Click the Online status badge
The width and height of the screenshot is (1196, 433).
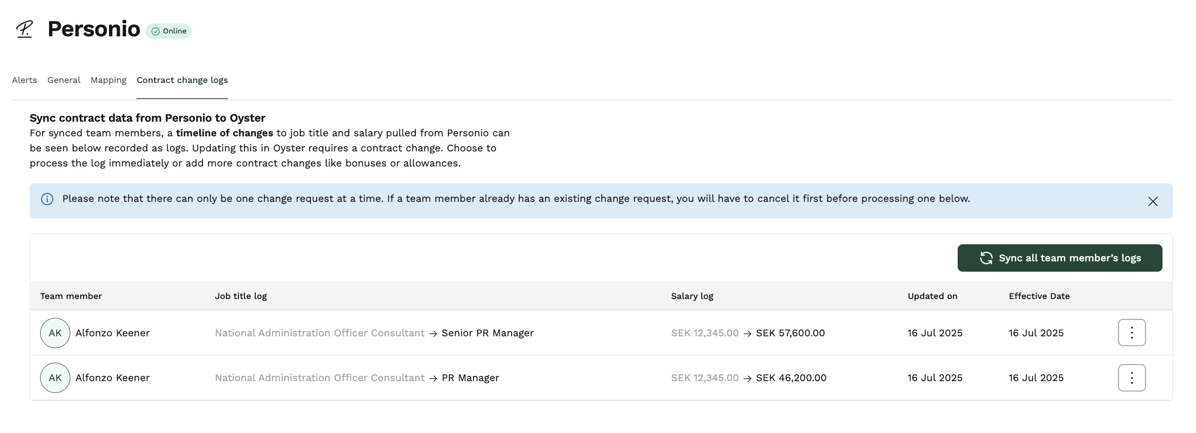(x=168, y=31)
